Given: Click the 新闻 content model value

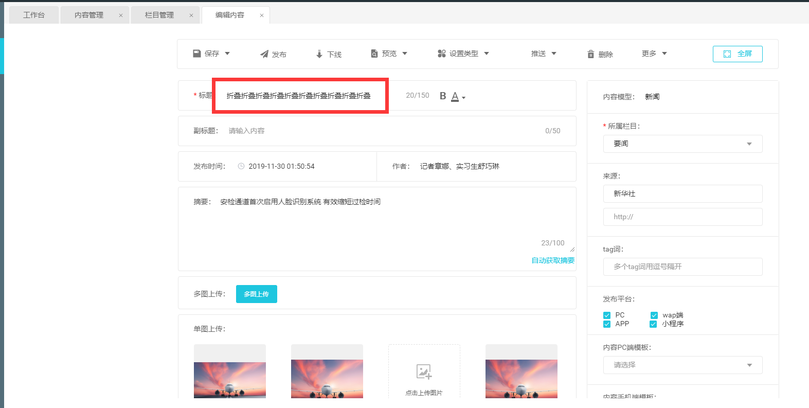Looking at the screenshot, I should (x=652, y=97).
